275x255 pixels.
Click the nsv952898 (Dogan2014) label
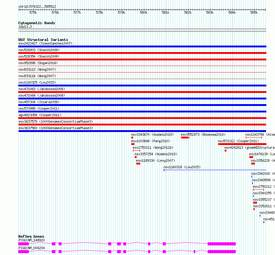(38, 63)
